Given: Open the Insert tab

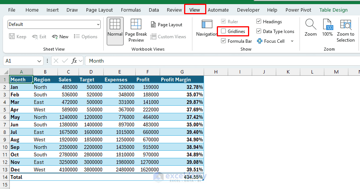Looking at the screenshot, I should (52, 10).
